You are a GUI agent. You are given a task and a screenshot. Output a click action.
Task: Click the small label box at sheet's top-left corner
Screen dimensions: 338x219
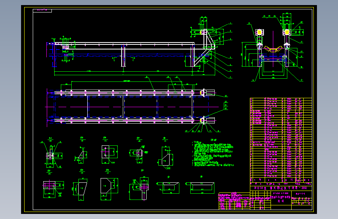click(x=42, y=11)
